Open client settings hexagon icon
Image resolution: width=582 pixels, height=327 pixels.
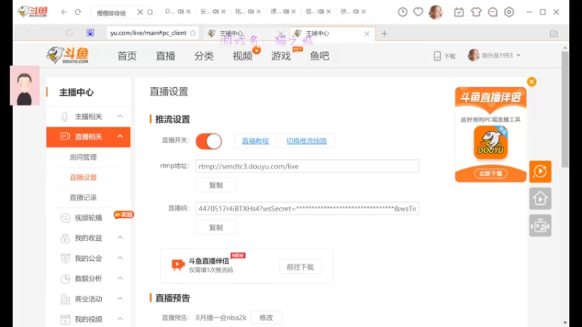509,12
